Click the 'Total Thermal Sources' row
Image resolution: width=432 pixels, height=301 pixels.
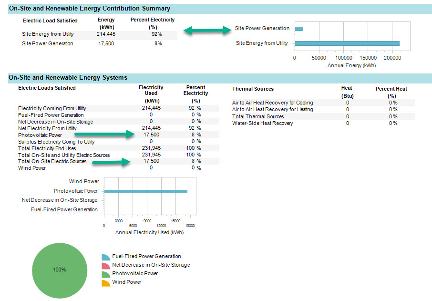pyautogui.click(x=323, y=116)
